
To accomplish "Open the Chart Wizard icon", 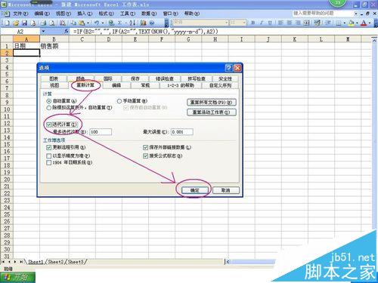I will click(x=143, y=23).
